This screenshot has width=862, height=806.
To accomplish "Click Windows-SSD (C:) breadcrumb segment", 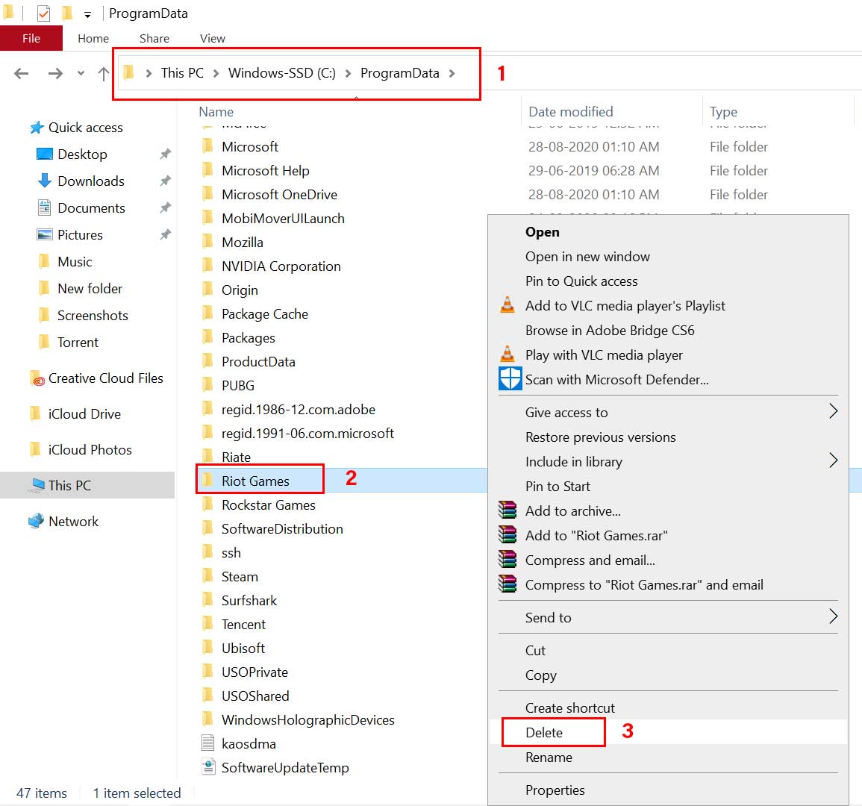I will (x=282, y=73).
